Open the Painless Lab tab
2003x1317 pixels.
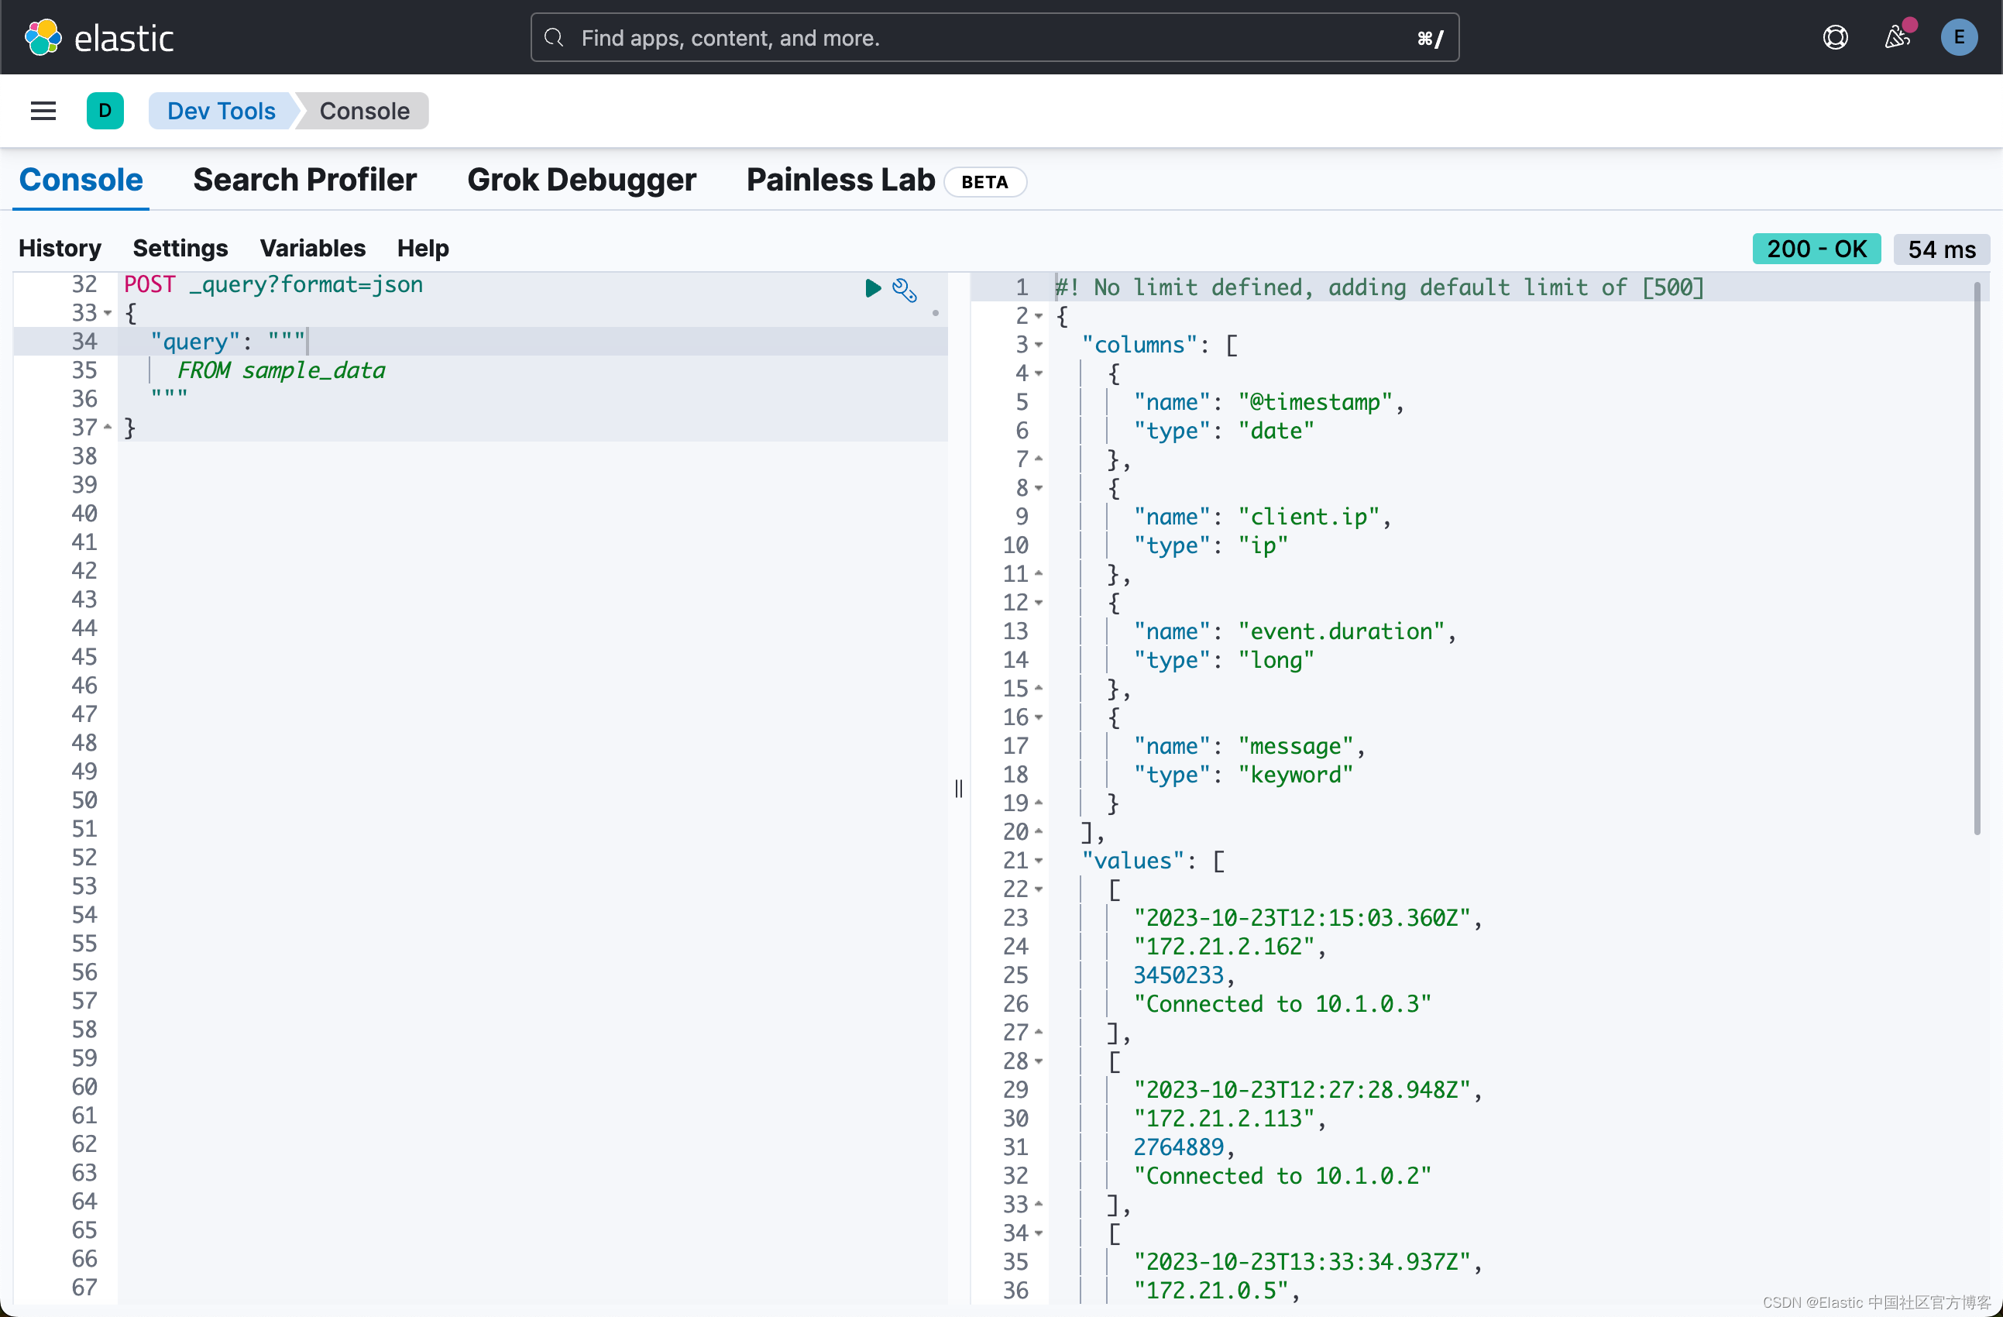pos(839,179)
